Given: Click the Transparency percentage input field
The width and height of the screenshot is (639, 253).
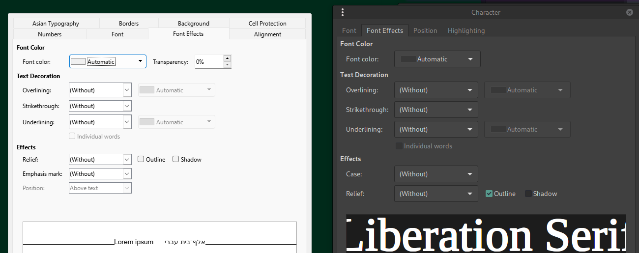Looking at the screenshot, I should click(208, 62).
